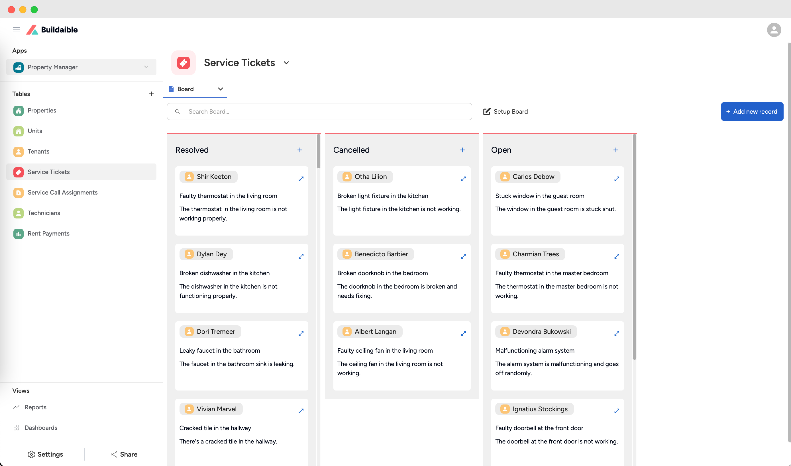Click the Share button
The image size is (791, 466).
pos(124,454)
